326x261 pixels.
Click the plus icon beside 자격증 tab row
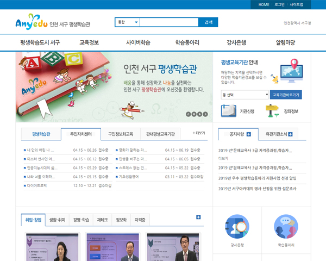tap(198, 217)
